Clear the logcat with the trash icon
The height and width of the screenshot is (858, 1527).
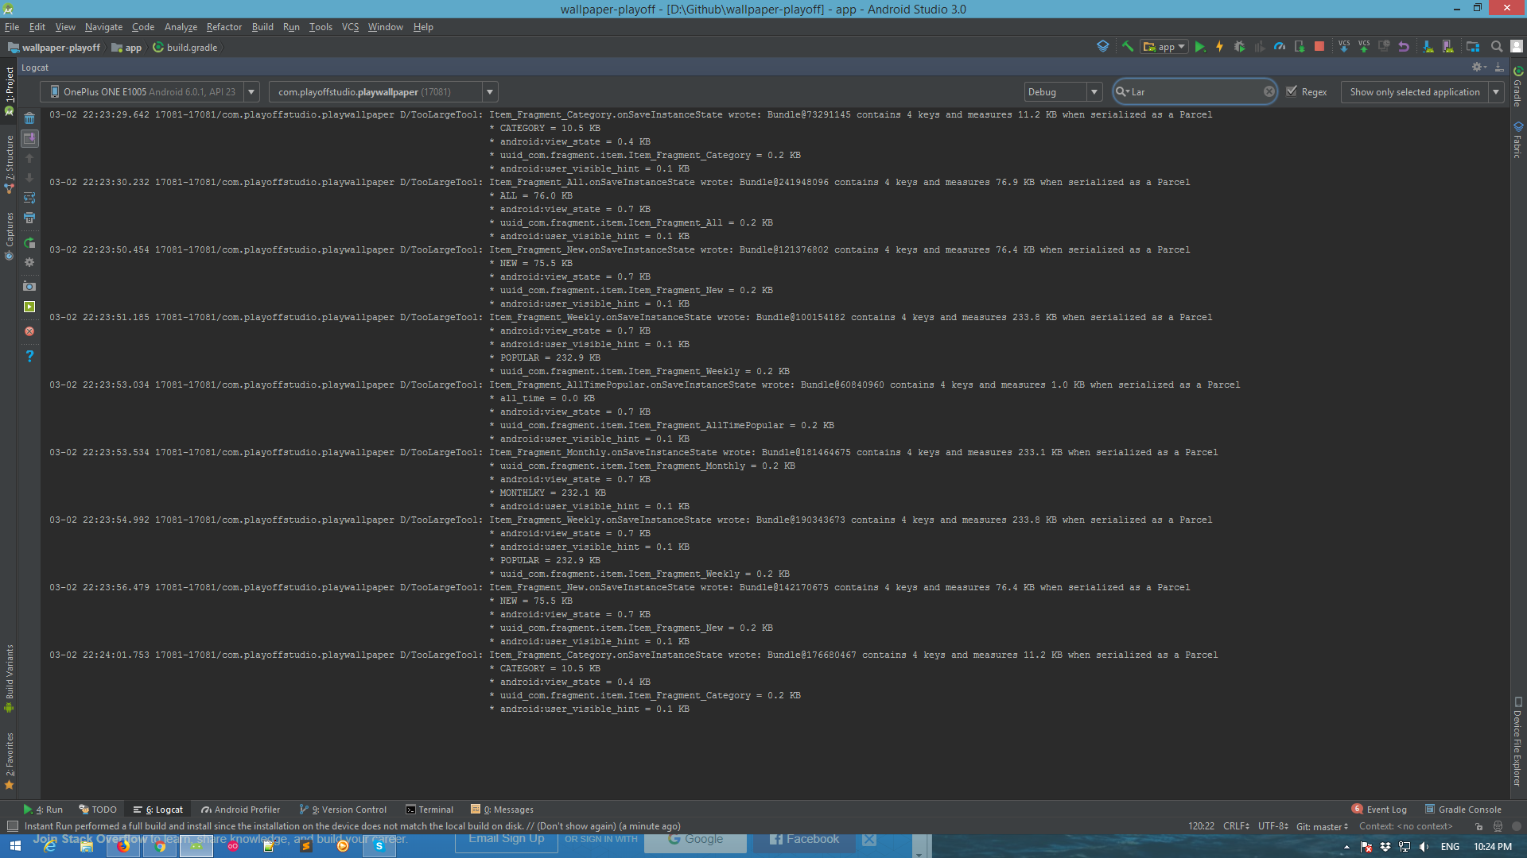tap(29, 118)
